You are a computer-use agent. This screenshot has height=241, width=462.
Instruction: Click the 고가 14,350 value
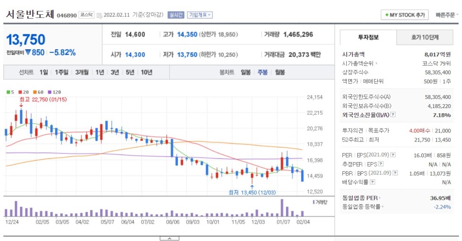click(187, 34)
